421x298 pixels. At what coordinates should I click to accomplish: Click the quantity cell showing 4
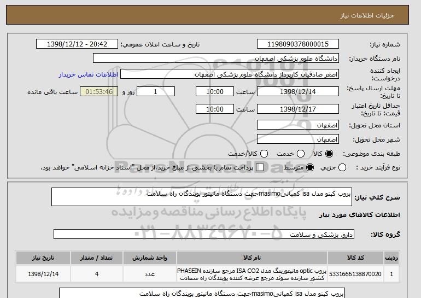[97, 274]
